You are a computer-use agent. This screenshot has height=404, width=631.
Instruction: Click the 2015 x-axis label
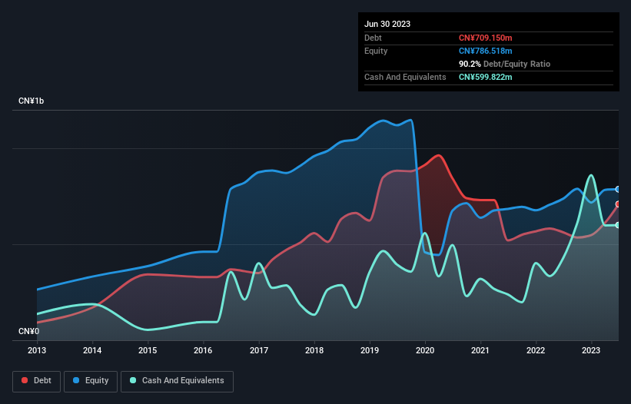click(x=148, y=350)
